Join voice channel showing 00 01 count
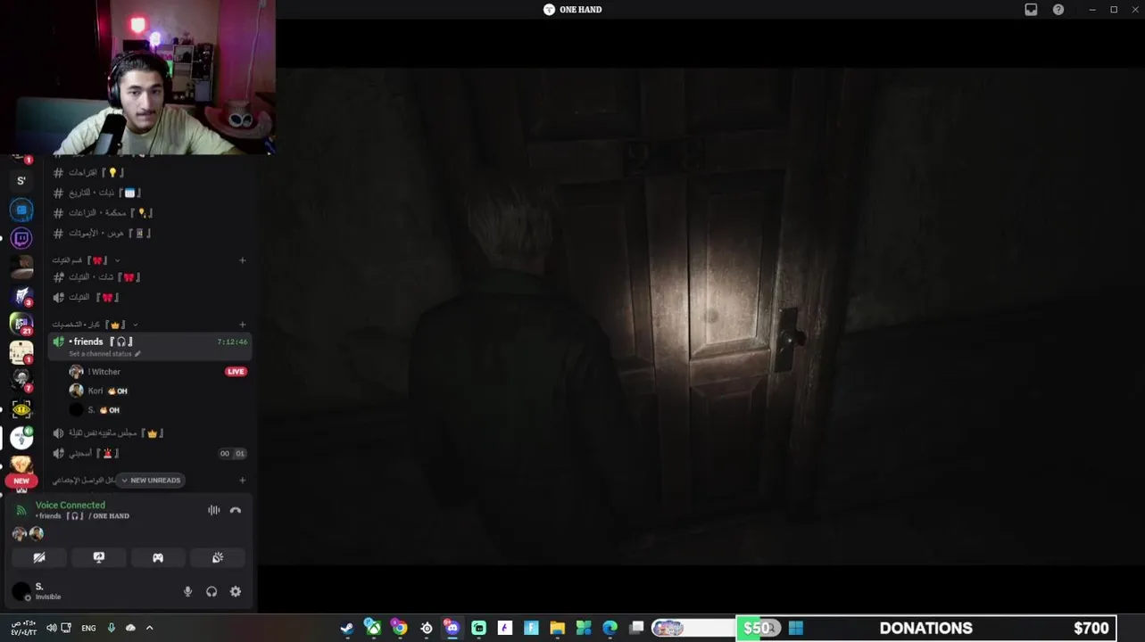This screenshot has width=1145, height=642. (x=150, y=453)
